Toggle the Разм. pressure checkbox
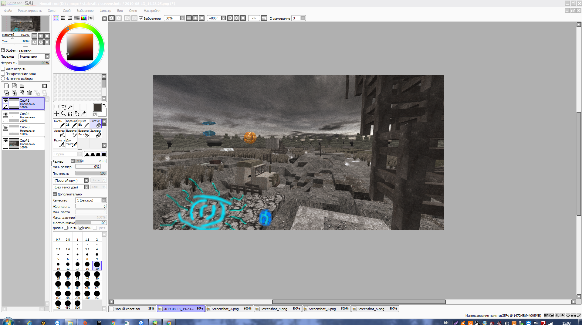The height and width of the screenshot is (325, 582). 81,228
